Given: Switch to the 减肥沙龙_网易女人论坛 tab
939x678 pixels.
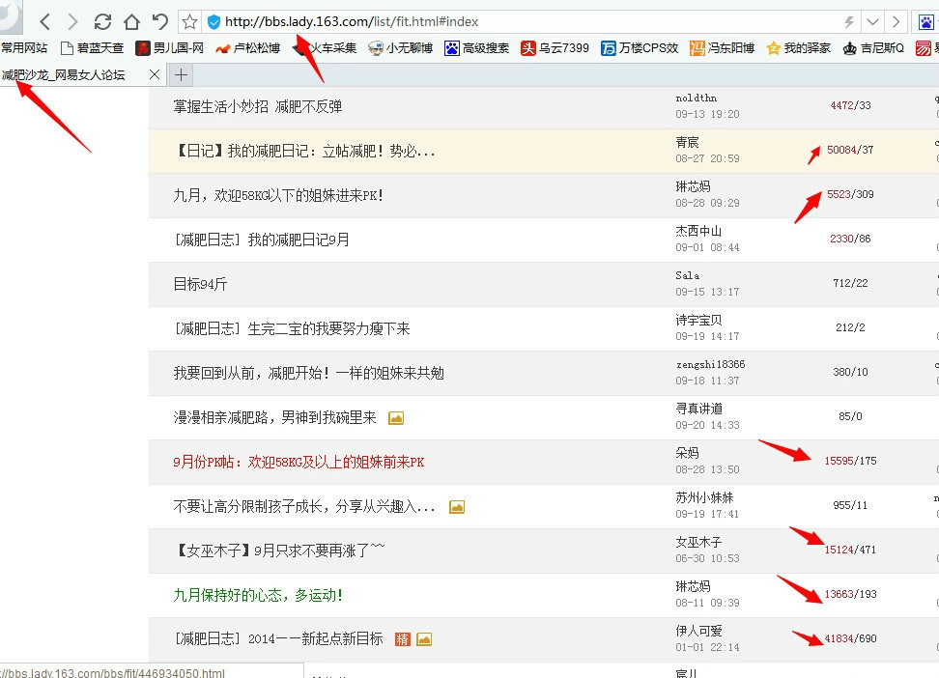Looking at the screenshot, I should (68, 74).
